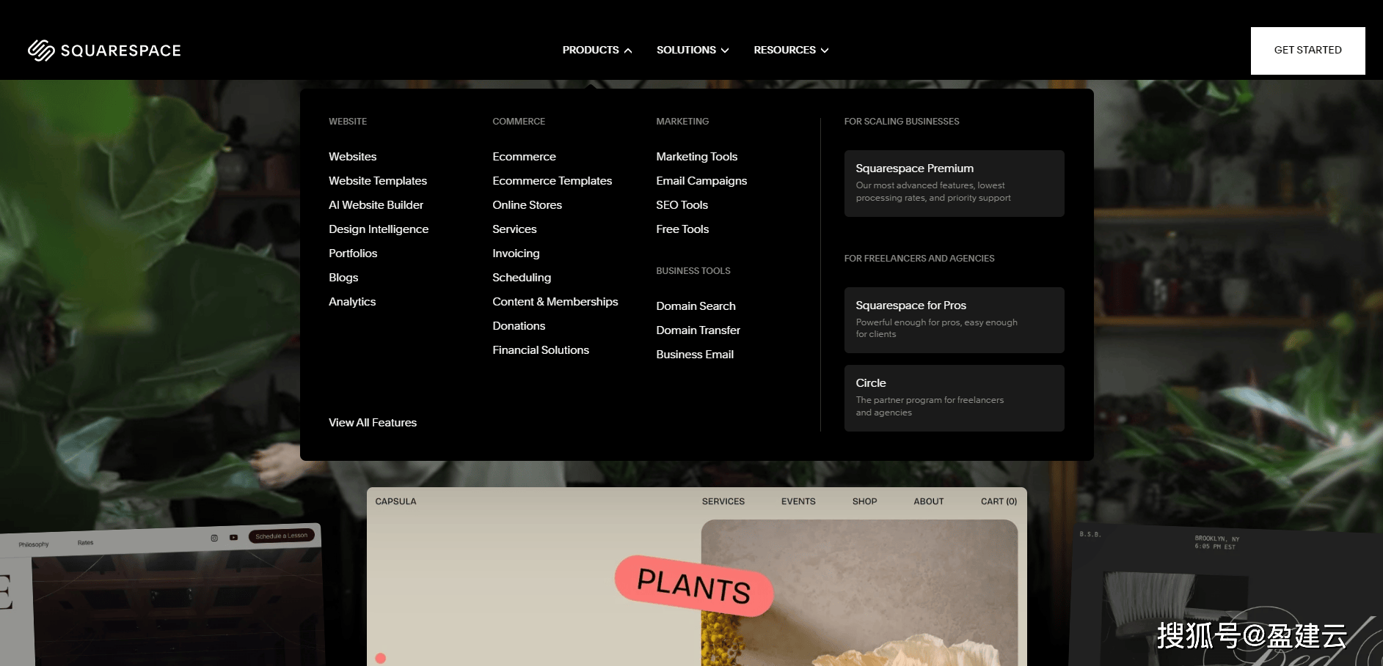Go to Financial Solutions
Image resolution: width=1383 pixels, height=666 pixels.
pos(541,350)
